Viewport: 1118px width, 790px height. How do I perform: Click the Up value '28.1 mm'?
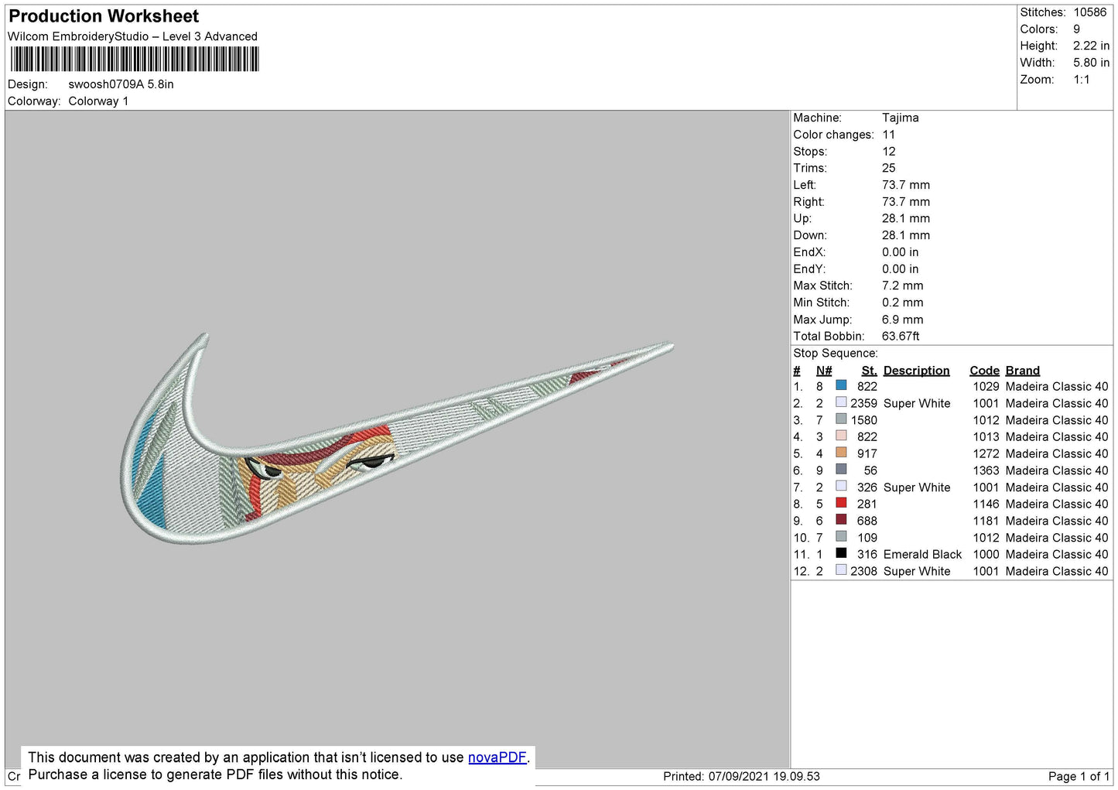tap(906, 219)
